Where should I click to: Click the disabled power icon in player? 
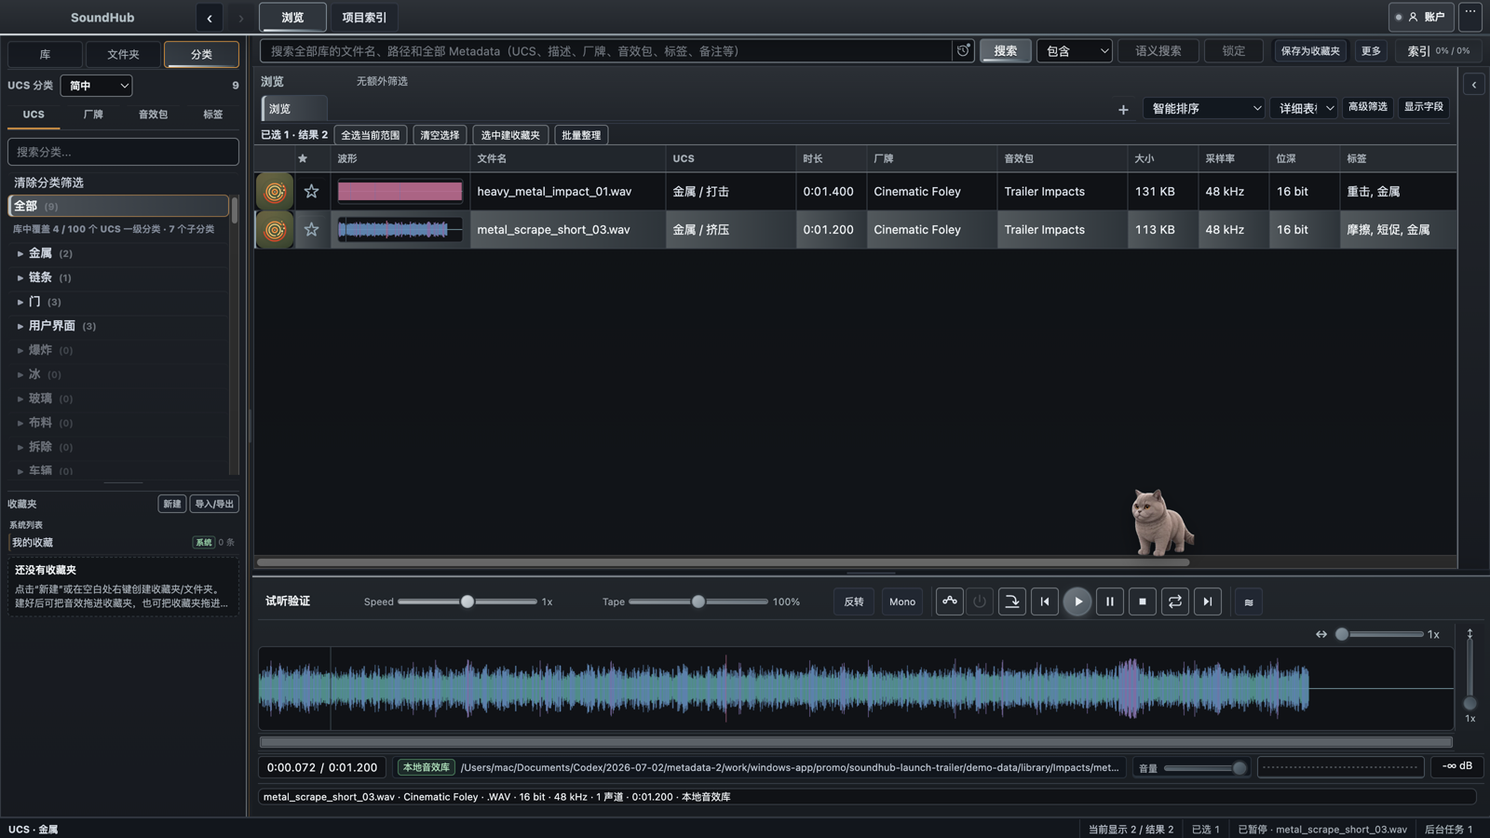(979, 601)
